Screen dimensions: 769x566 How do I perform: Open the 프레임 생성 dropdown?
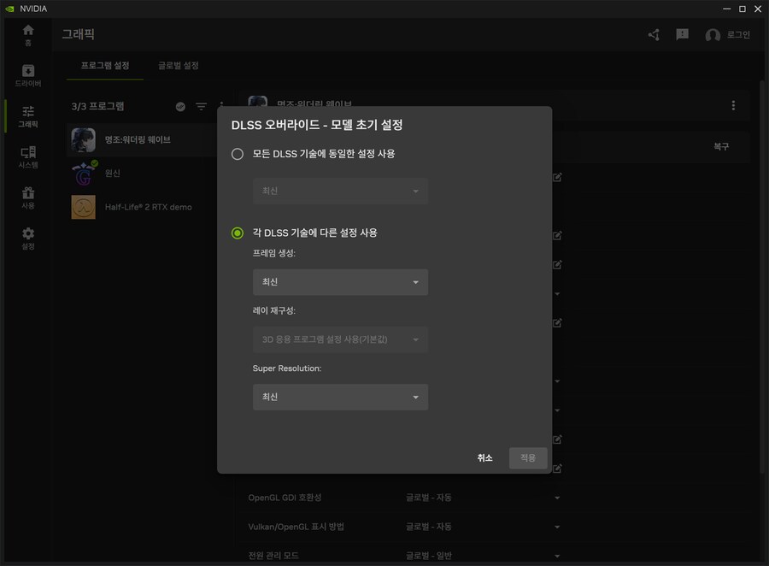[340, 282]
